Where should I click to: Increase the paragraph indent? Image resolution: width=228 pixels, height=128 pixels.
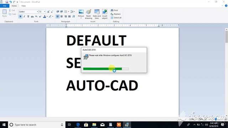(62, 12)
